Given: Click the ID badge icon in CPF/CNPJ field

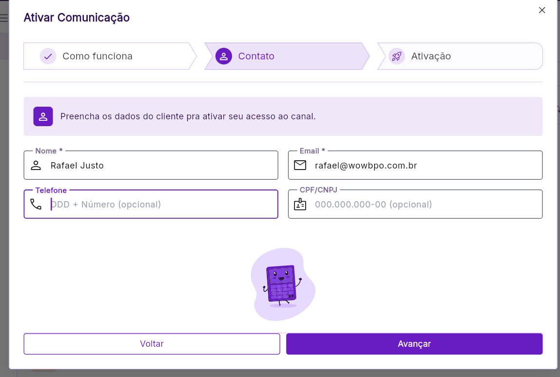Looking at the screenshot, I should point(300,204).
